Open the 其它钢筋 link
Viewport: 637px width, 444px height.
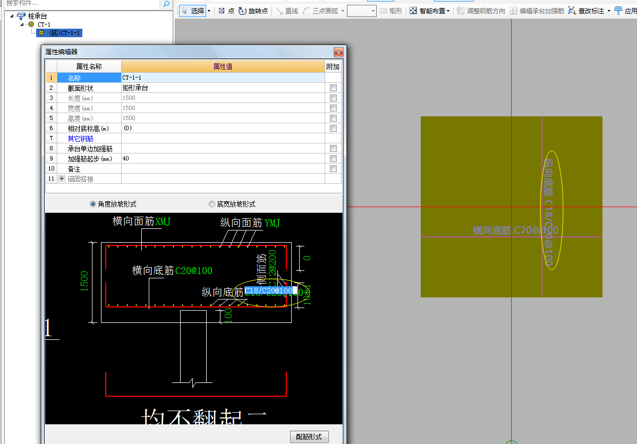click(x=80, y=139)
